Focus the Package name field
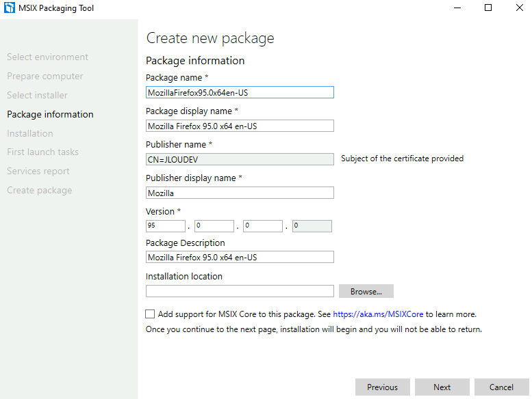The height and width of the screenshot is (399, 532). [x=240, y=92]
